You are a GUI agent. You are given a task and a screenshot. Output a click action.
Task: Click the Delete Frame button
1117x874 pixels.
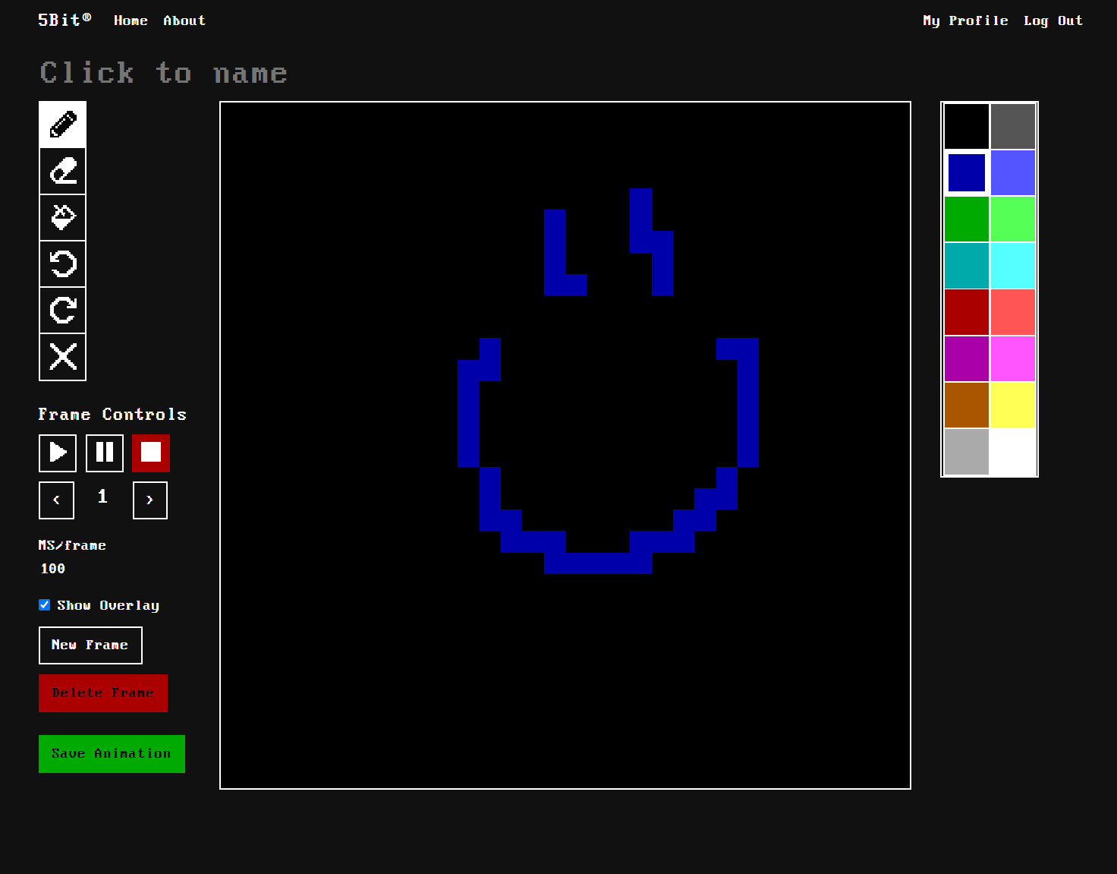[x=103, y=693]
